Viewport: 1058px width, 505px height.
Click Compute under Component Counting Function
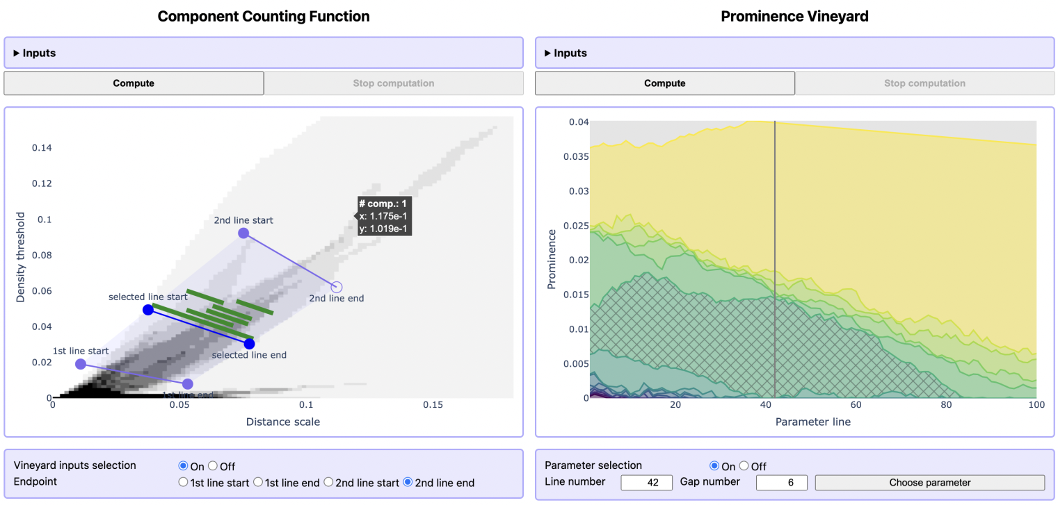click(x=134, y=83)
